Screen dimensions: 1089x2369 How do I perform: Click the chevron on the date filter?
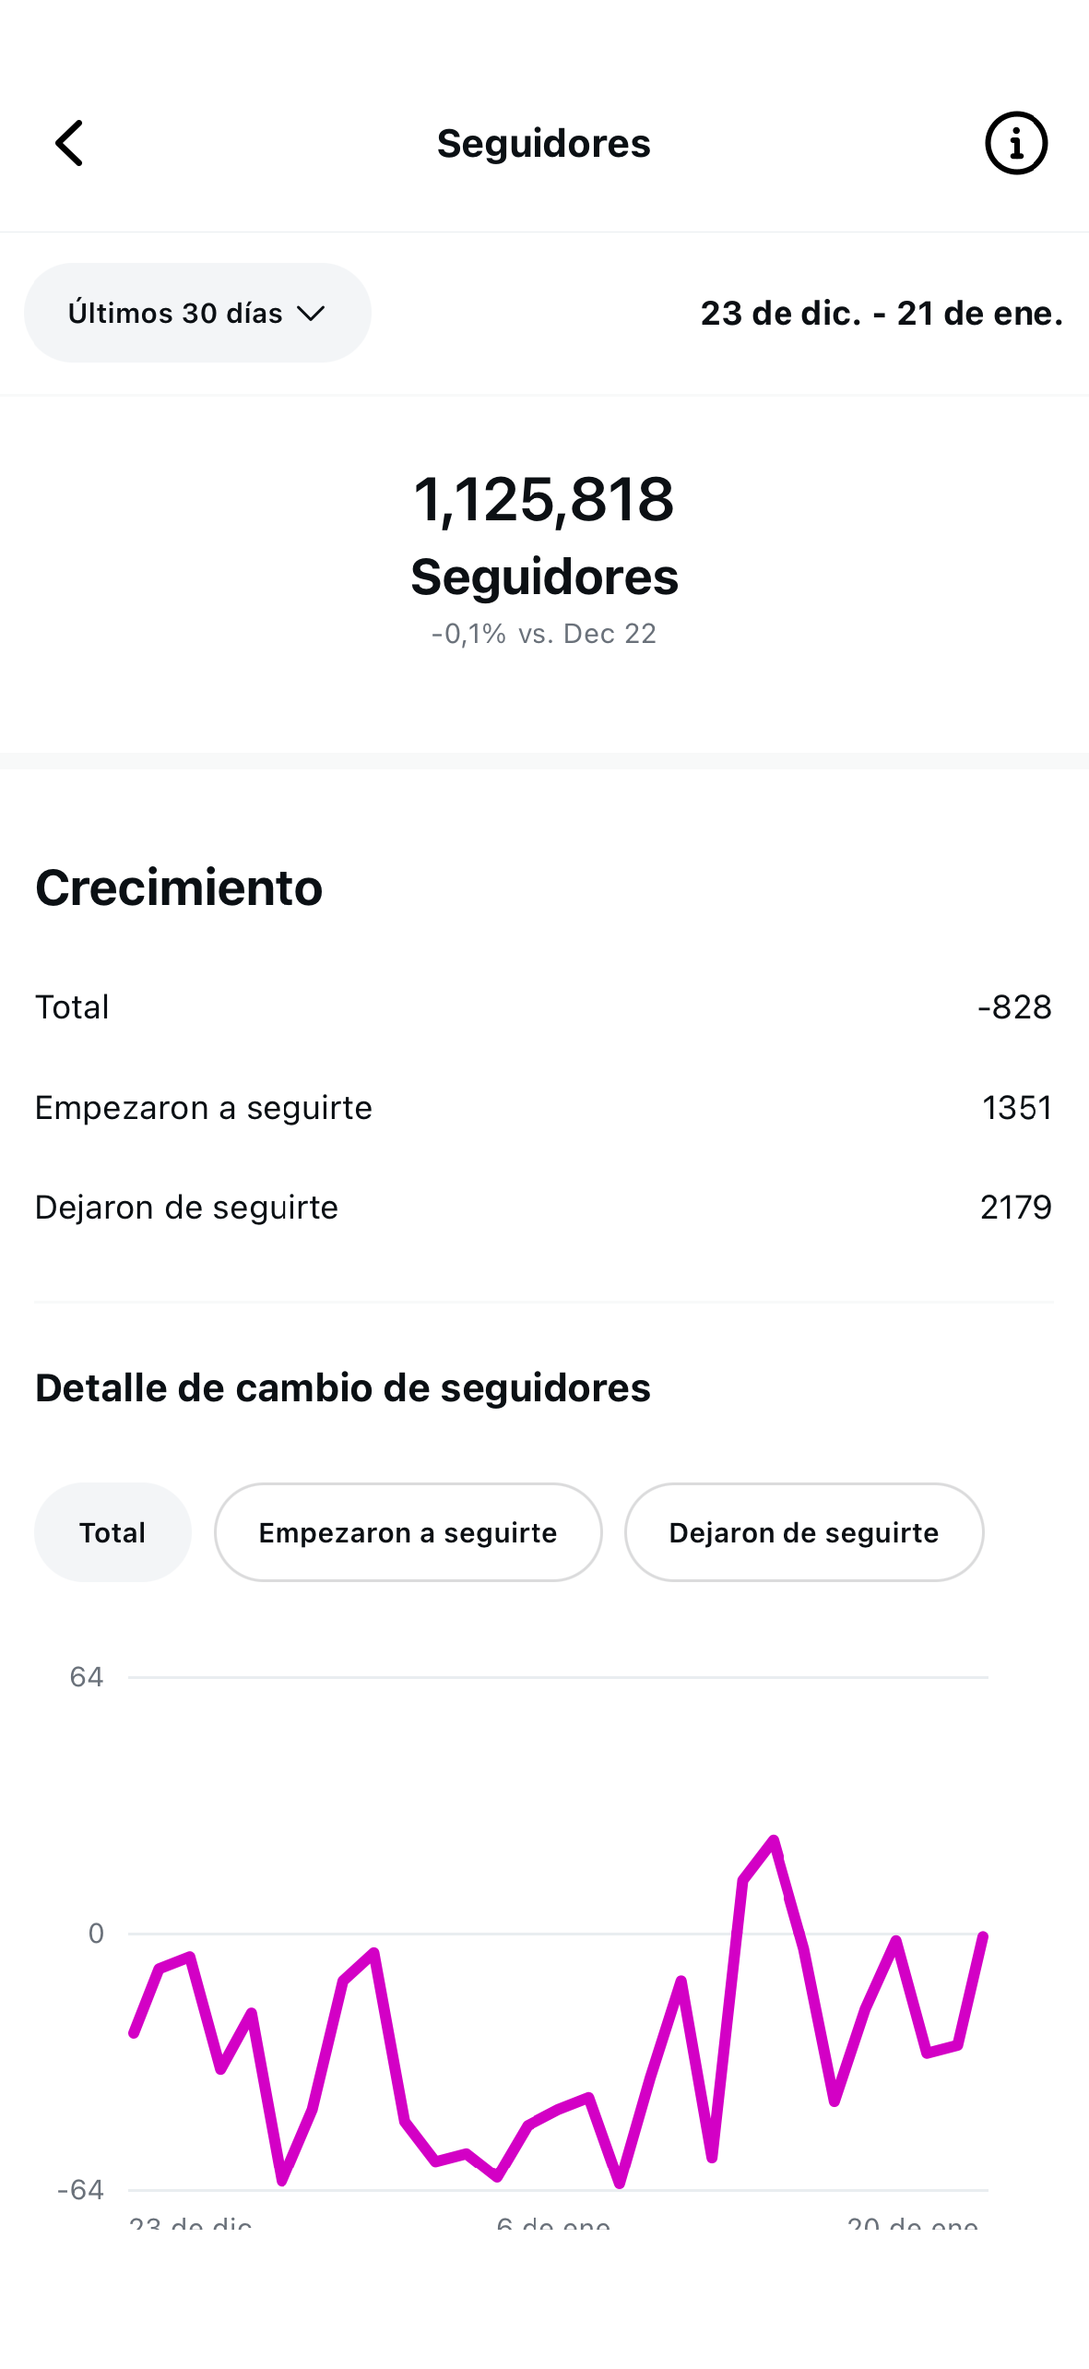[311, 313]
